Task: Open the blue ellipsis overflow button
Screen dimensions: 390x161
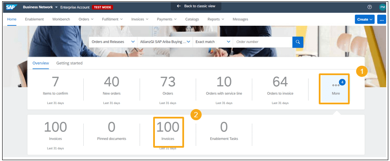Action: (x=381, y=19)
